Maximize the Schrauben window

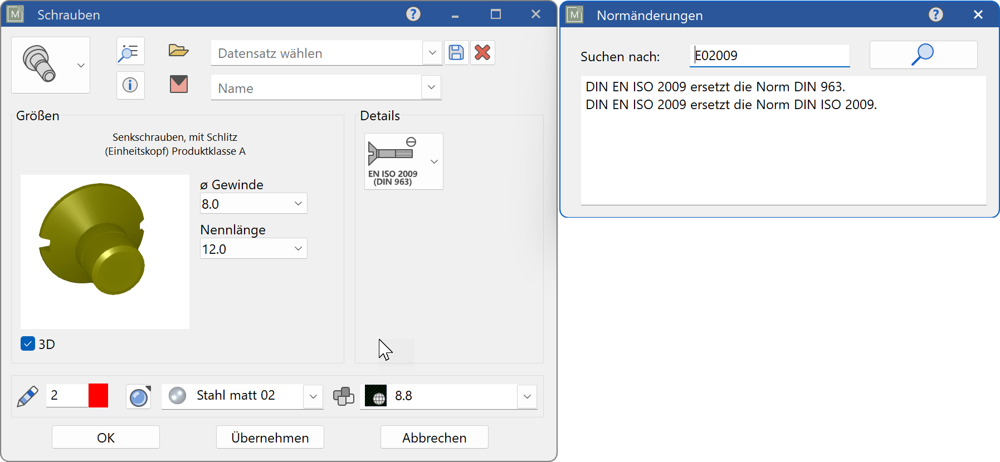[496, 14]
